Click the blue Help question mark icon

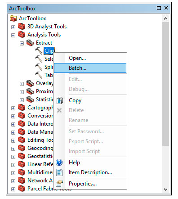59,163
